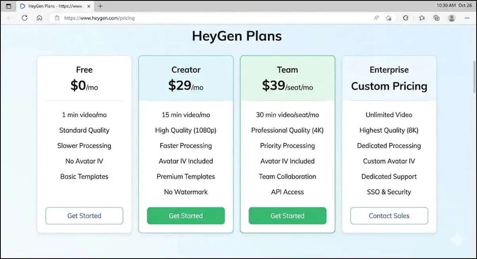Screen dimensions: 477x259
Task: Open the Favorites list
Action: 422,18
